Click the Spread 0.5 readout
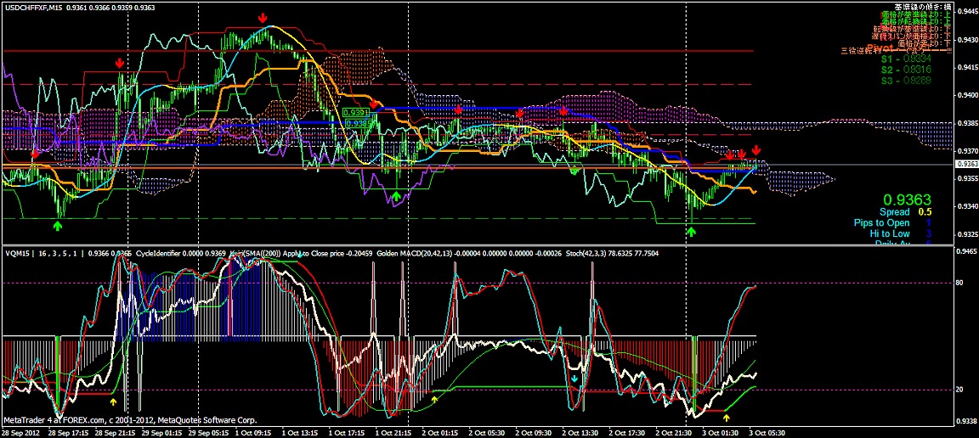Image resolution: width=979 pixels, height=438 pixels. click(x=906, y=212)
